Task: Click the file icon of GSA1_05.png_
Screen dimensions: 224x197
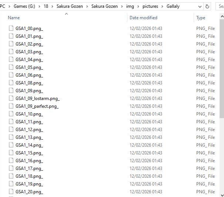Action: coord(11,67)
